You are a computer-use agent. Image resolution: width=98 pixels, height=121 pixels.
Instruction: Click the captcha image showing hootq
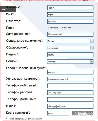click(83, 113)
